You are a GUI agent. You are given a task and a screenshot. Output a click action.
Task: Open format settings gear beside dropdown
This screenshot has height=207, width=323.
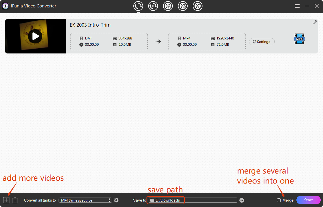pos(116,200)
